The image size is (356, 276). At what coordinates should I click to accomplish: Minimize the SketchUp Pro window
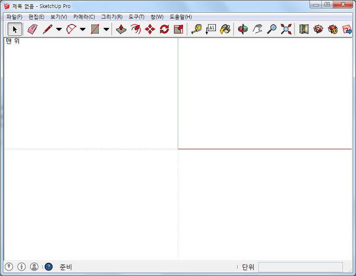(316, 5)
